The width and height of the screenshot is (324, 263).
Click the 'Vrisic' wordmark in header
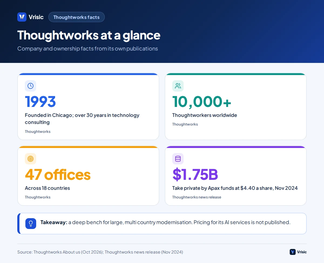click(x=36, y=17)
